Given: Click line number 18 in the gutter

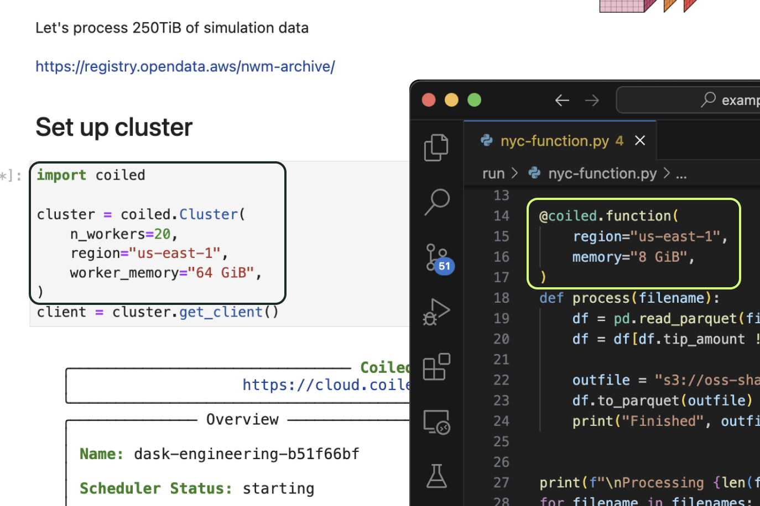Looking at the screenshot, I should [501, 298].
